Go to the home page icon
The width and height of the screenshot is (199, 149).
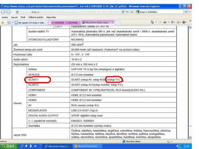tap(152, 22)
